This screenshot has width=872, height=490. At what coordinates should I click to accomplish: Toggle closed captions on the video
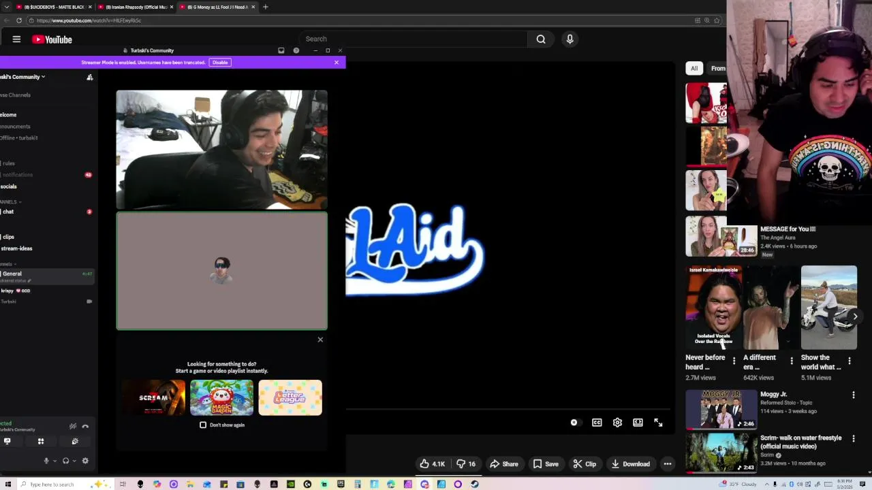click(597, 423)
